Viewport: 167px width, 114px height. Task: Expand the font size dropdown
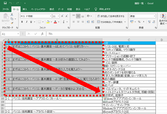click(x=58, y=16)
